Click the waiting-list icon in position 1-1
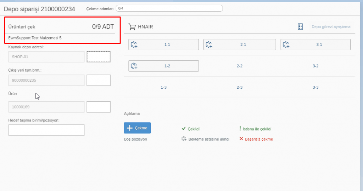This screenshot has width=363, height=191. point(134,44)
